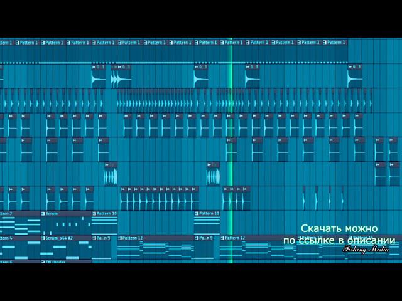Open the menu icon on Serum_x64 #2 clip
This screenshot has height=301, width=402.
tap(43, 238)
